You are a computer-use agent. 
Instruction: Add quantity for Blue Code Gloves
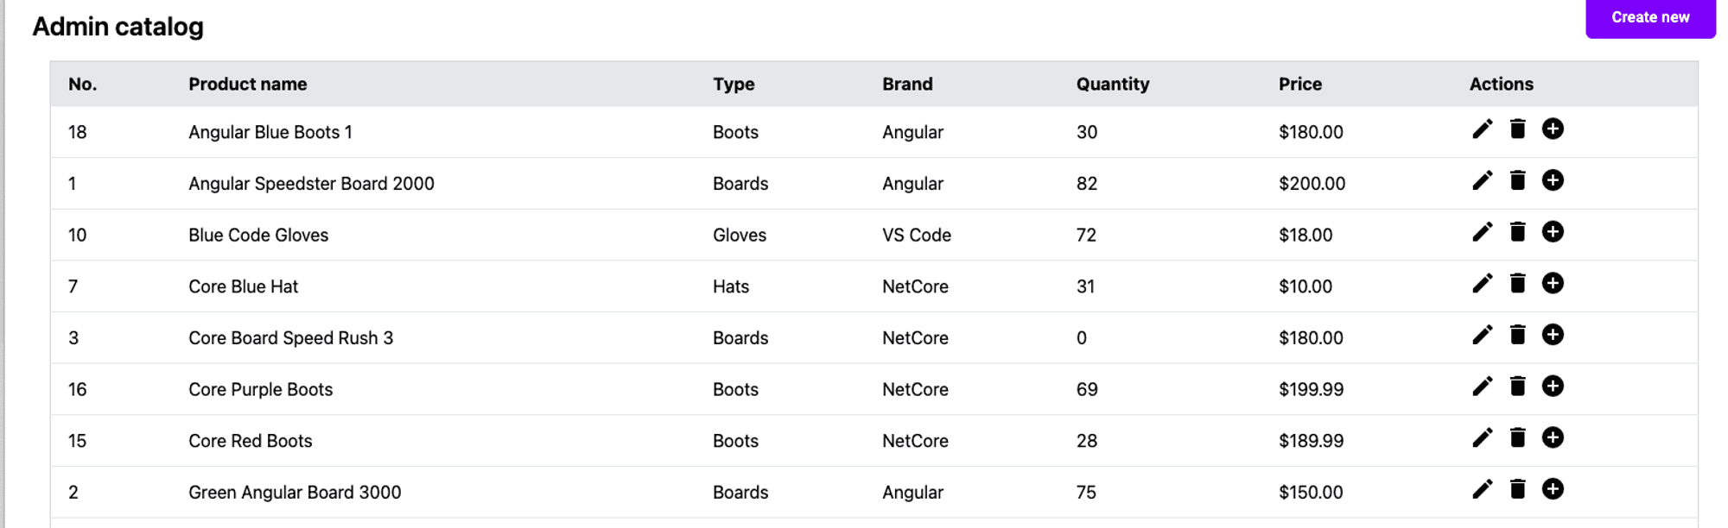1553,232
